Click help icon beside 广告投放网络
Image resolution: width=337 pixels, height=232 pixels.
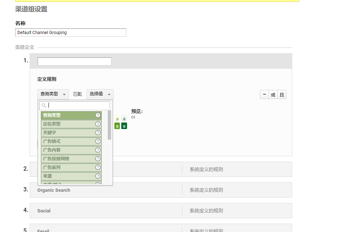pos(97,158)
